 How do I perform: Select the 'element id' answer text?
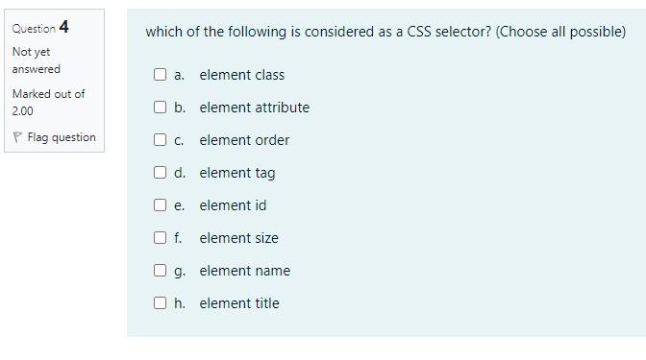coord(233,205)
